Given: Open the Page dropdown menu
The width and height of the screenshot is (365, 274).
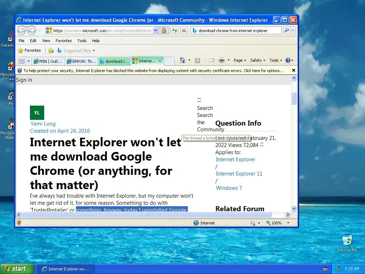Looking at the screenshot, I should (x=240, y=60).
